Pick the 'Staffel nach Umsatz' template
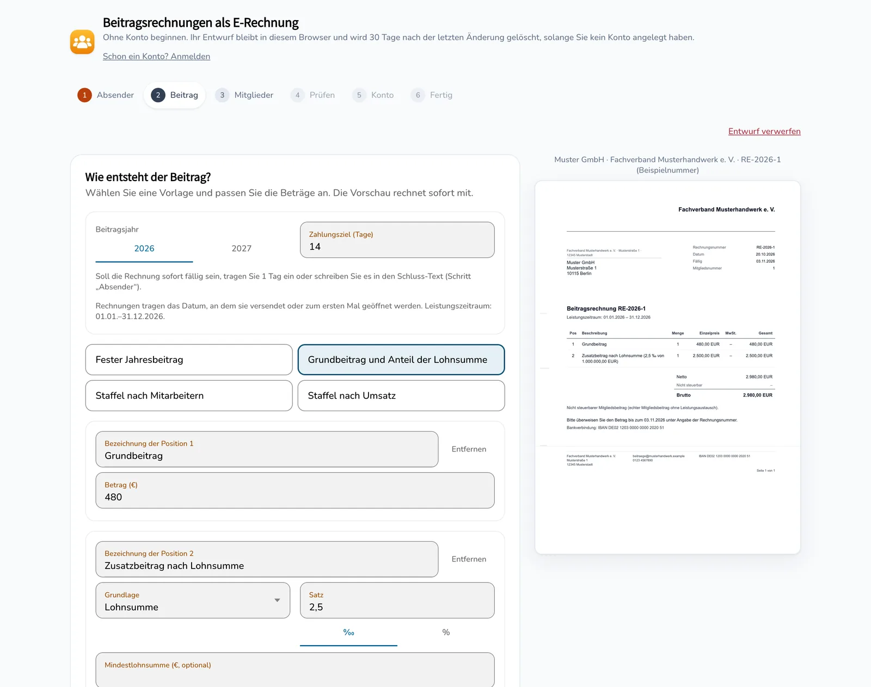Viewport: 871px width, 687px height. pyautogui.click(x=401, y=395)
